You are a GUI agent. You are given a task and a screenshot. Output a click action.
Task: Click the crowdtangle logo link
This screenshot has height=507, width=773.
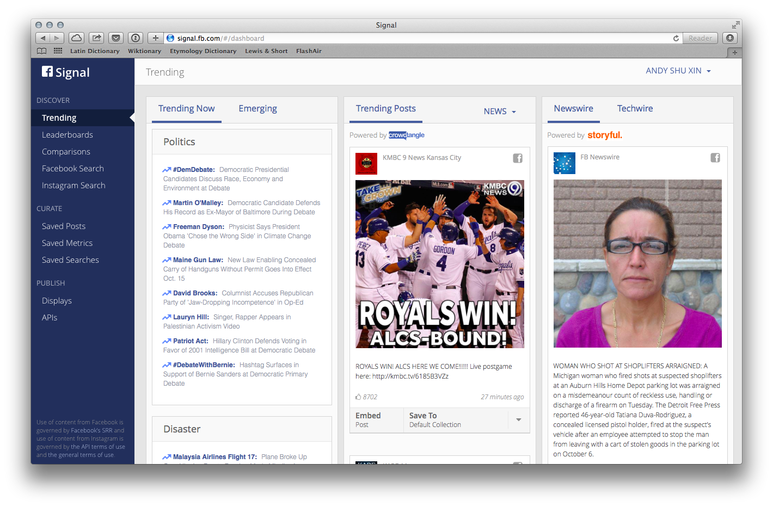coord(407,135)
